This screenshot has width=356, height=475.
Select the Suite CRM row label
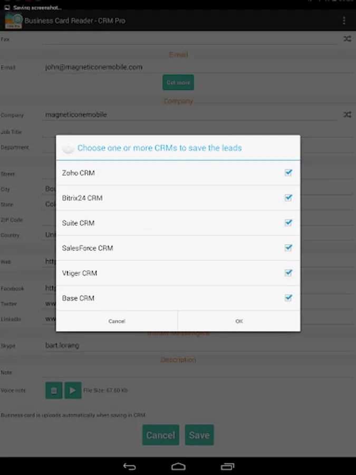[x=78, y=223]
